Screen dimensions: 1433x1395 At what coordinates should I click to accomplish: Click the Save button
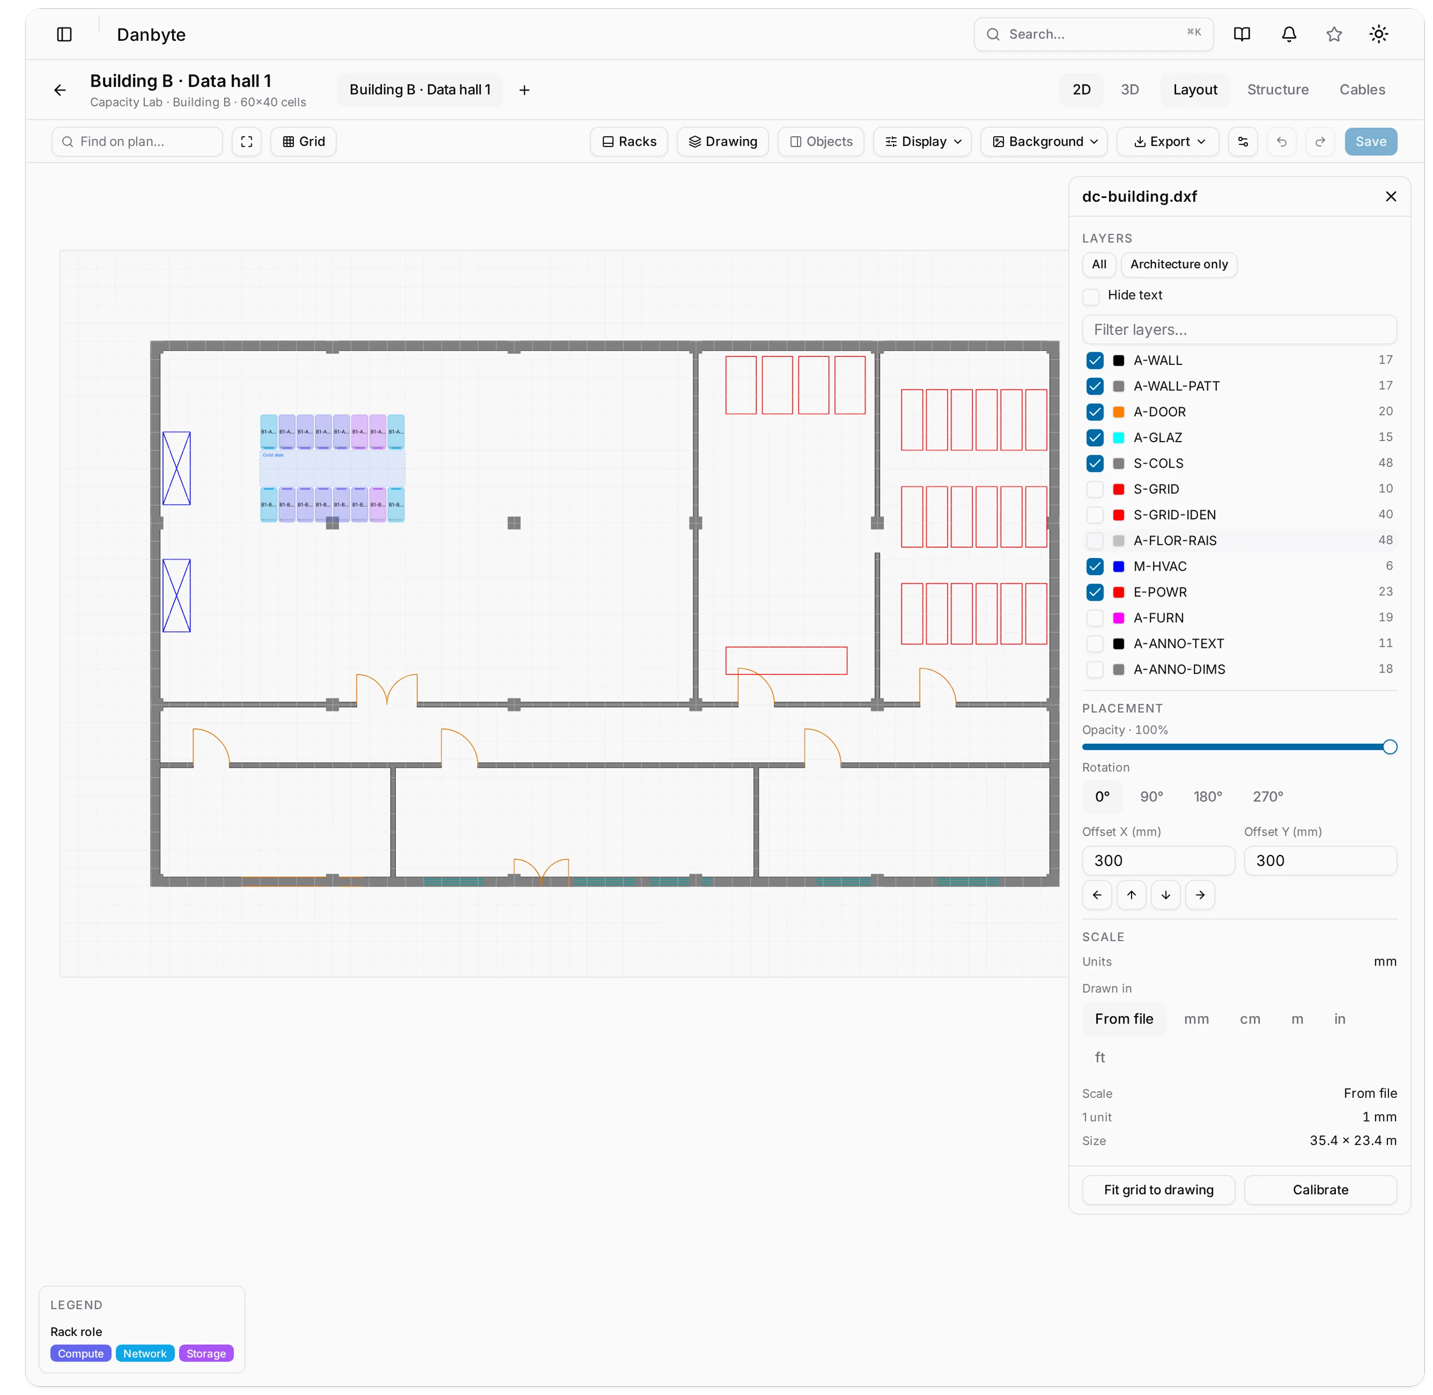point(1370,141)
